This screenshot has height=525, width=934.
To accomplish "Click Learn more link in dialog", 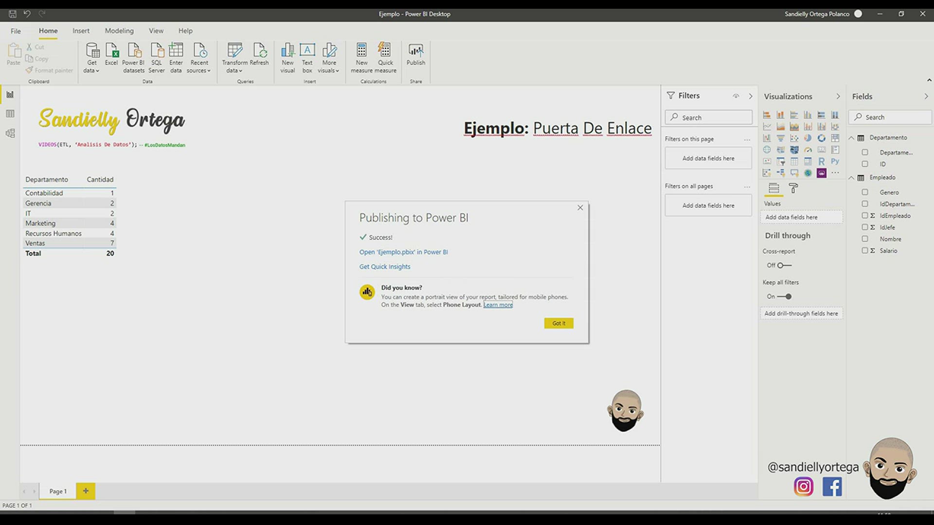I will pos(498,305).
